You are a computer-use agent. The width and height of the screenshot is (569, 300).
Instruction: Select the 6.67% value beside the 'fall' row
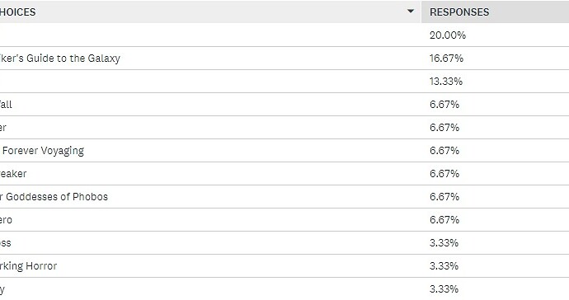coord(444,105)
